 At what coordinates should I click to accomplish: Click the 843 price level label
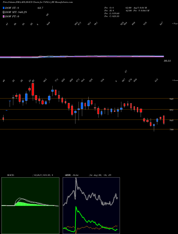point(171,120)
